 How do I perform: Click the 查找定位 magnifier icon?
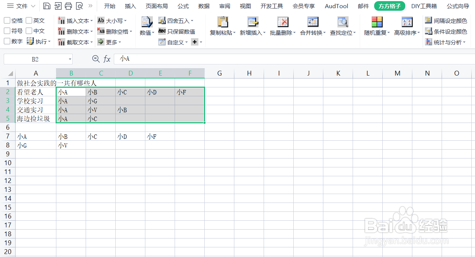click(x=343, y=22)
